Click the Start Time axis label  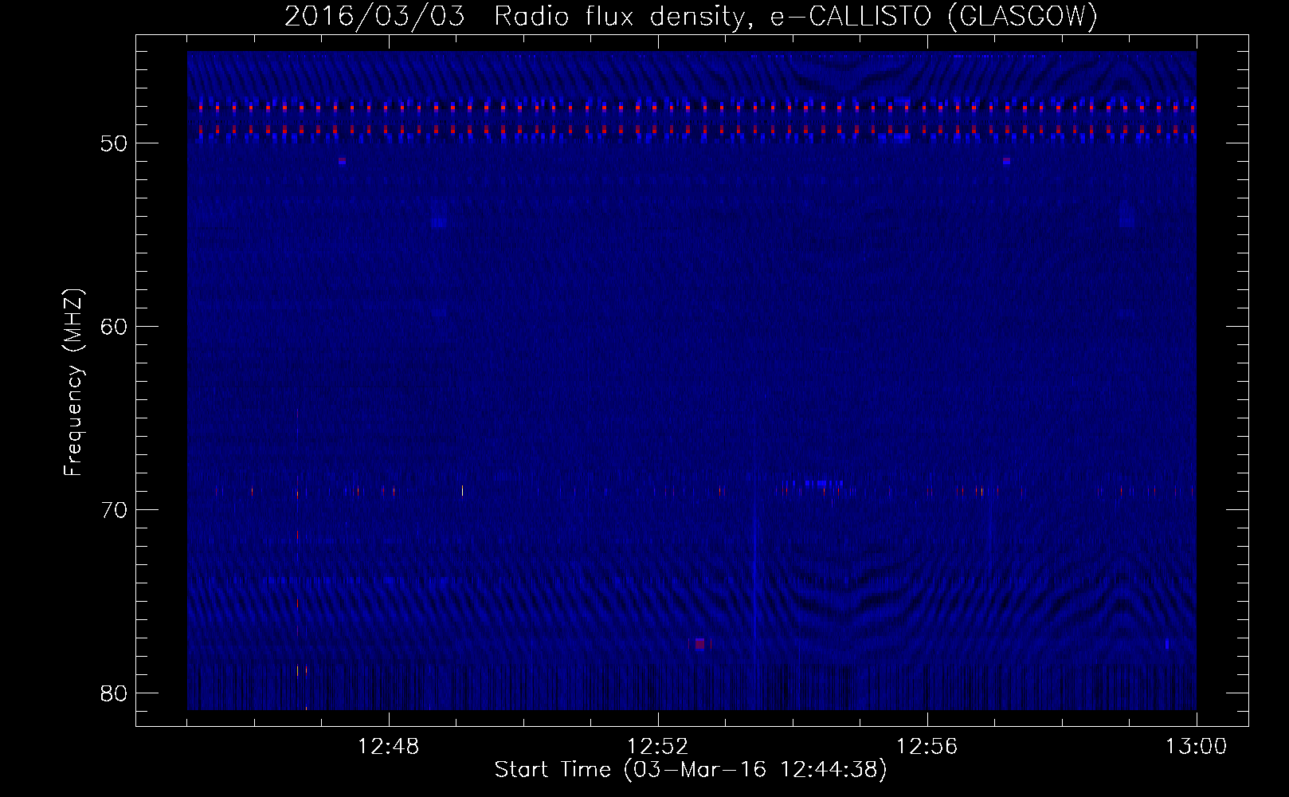pos(691,770)
